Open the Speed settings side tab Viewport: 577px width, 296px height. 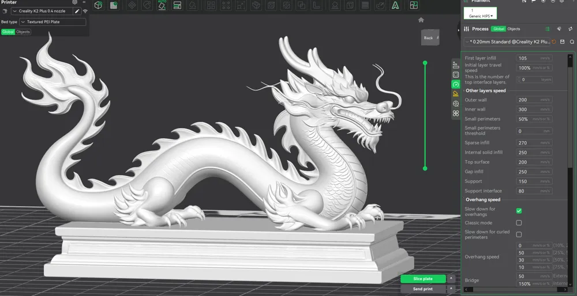pos(456,85)
